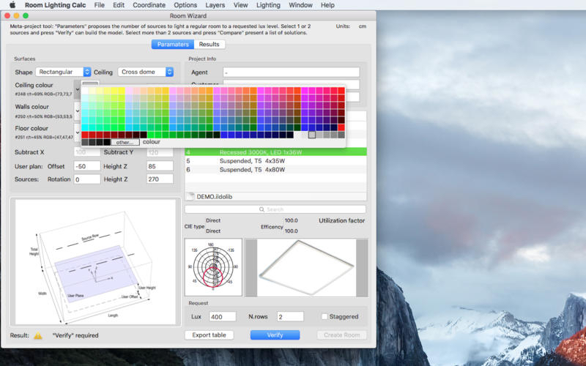This screenshot has height=366, width=586.
Task: Open the Coordinate menu
Action: [x=149, y=5]
